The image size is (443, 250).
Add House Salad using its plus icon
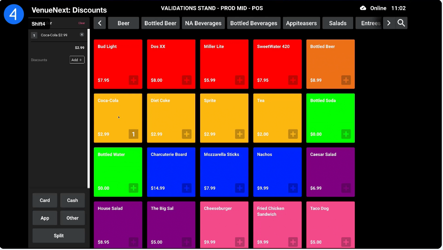pos(133,242)
